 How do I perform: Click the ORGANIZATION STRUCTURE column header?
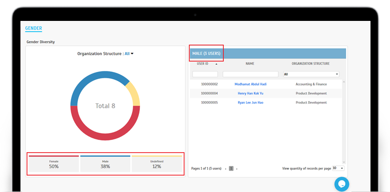pyautogui.click(x=311, y=64)
